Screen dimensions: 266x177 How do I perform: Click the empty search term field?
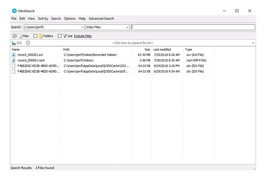point(193,27)
